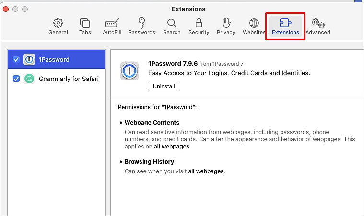Uncheck the 1Password extension checkbox
Viewport: 364px width, 216px height.
16,59
